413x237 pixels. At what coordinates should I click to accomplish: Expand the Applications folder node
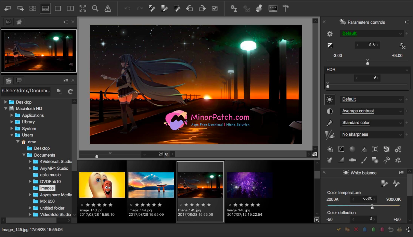click(x=12, y=115)
